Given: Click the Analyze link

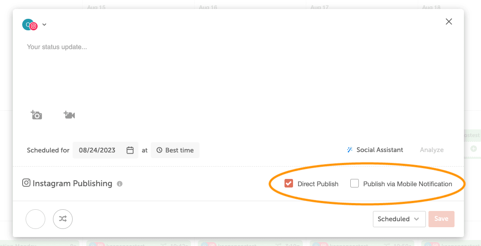Looking at the screenshot, I should [431, 150].
